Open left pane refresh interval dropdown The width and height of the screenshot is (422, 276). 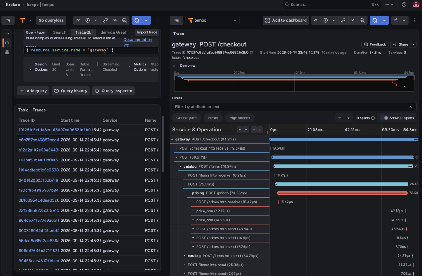(x=146, y=21)
